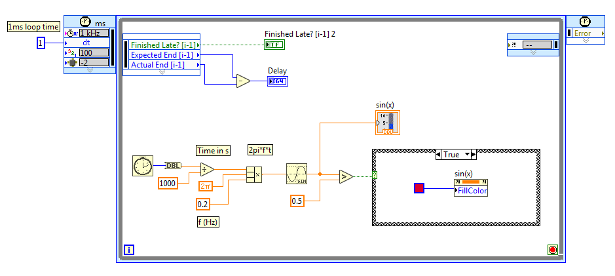This screenshot has width=615, height=276.
Task: Select the Compound Arithmetic multiply node
Action: [253, 174]
